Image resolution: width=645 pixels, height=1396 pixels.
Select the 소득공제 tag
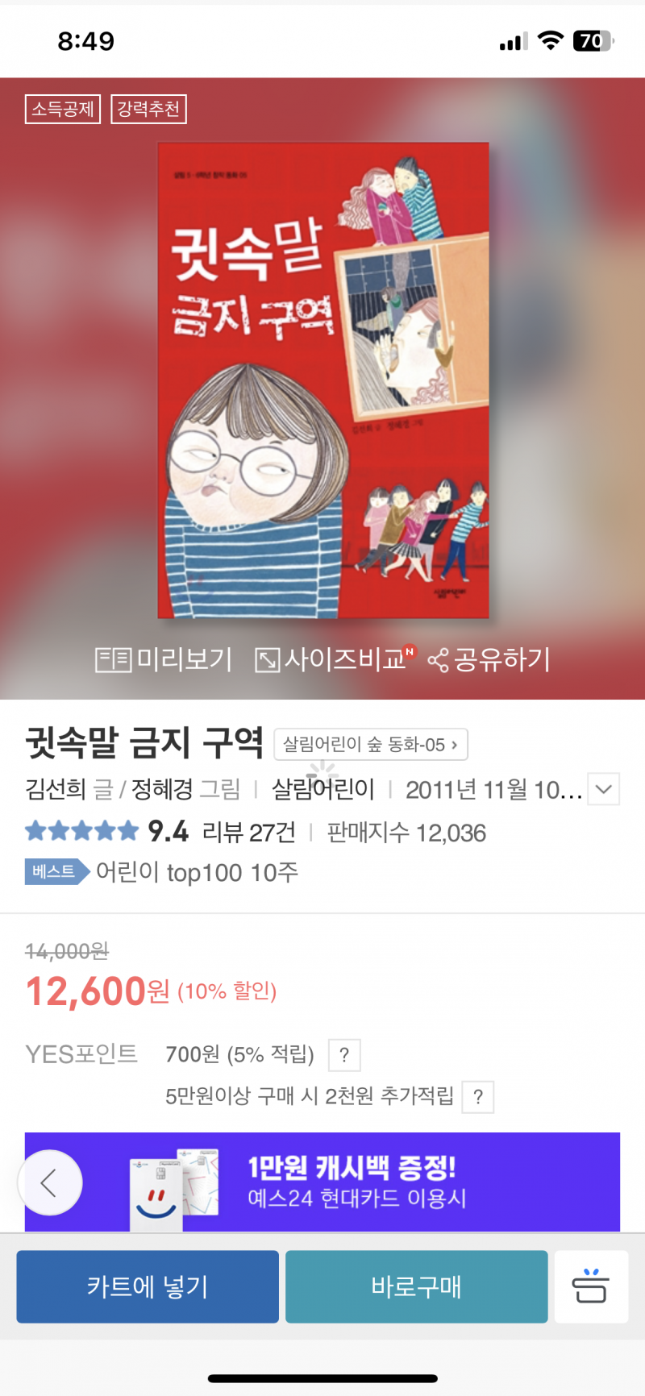(63, 109)
